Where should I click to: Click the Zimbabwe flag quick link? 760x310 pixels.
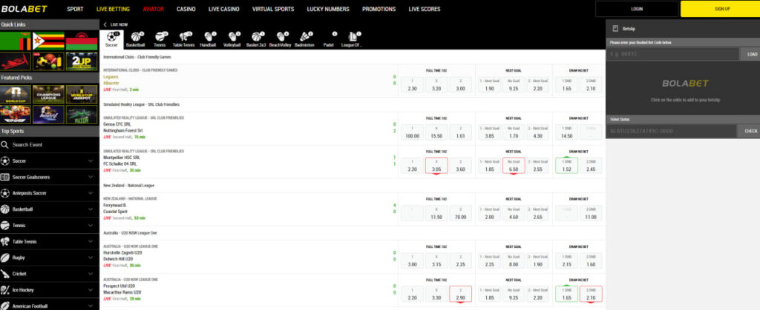pyautogui.click(x=48, y=41)
